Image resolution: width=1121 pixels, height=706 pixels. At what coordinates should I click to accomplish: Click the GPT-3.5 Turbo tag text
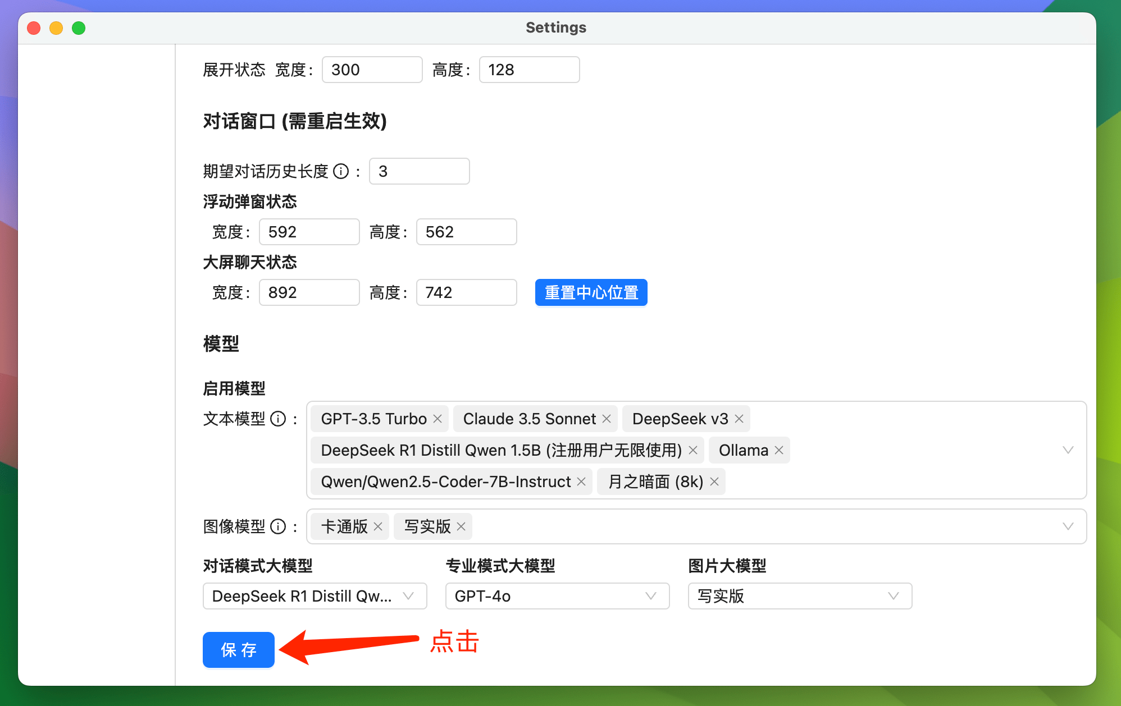tap(374, 419)
